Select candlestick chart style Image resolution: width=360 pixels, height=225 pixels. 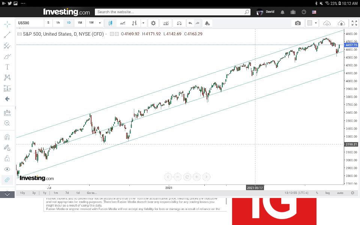(110, 23)
